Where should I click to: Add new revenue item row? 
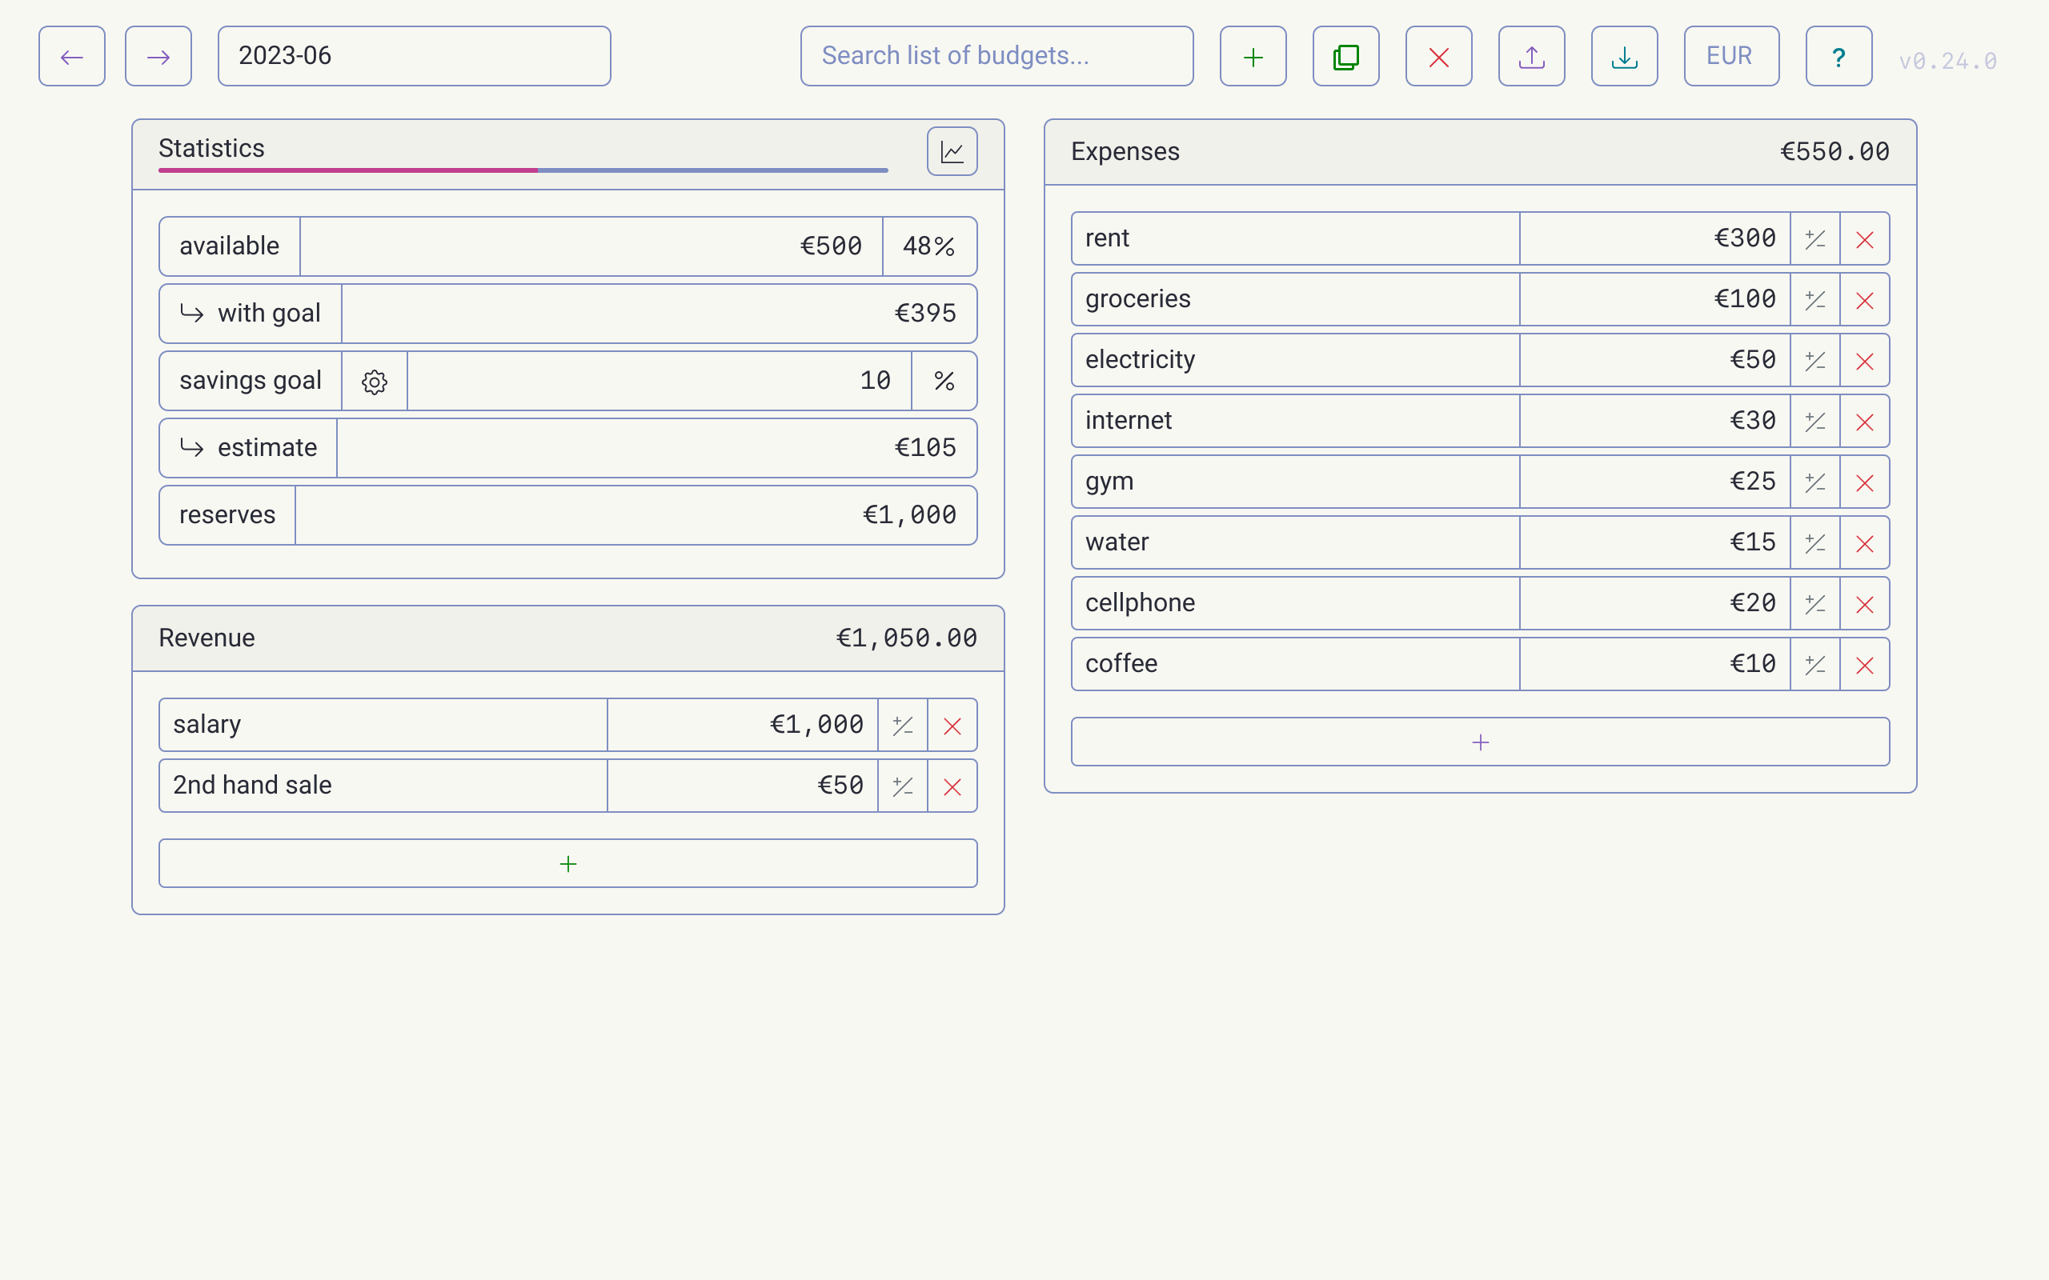tap(568, 864)
